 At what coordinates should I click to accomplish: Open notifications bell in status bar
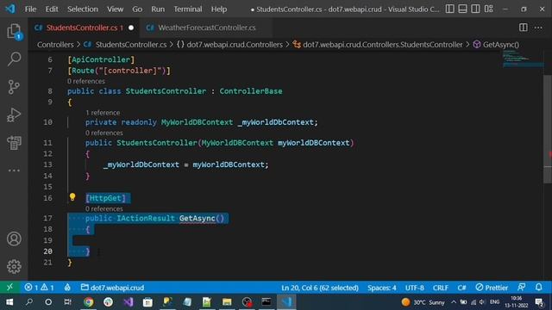point(538,288)
